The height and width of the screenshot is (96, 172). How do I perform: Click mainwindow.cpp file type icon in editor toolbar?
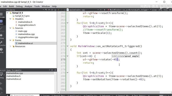pos(68,10)
